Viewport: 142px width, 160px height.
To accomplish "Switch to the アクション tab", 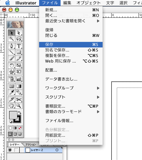I will pyautogui.click(x=31, y=145).
